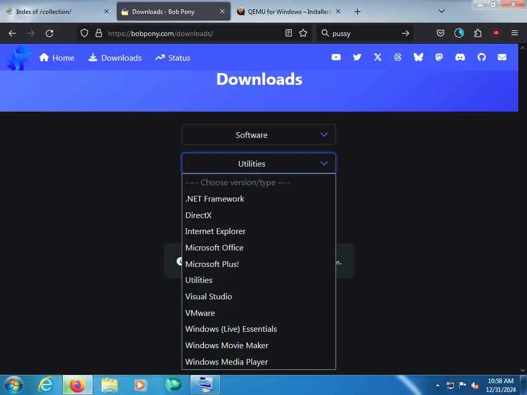The height and width of the screenshot is (395, 527).
Task: Click the taskbar clock and date
Action: click(x=501, y=385)
